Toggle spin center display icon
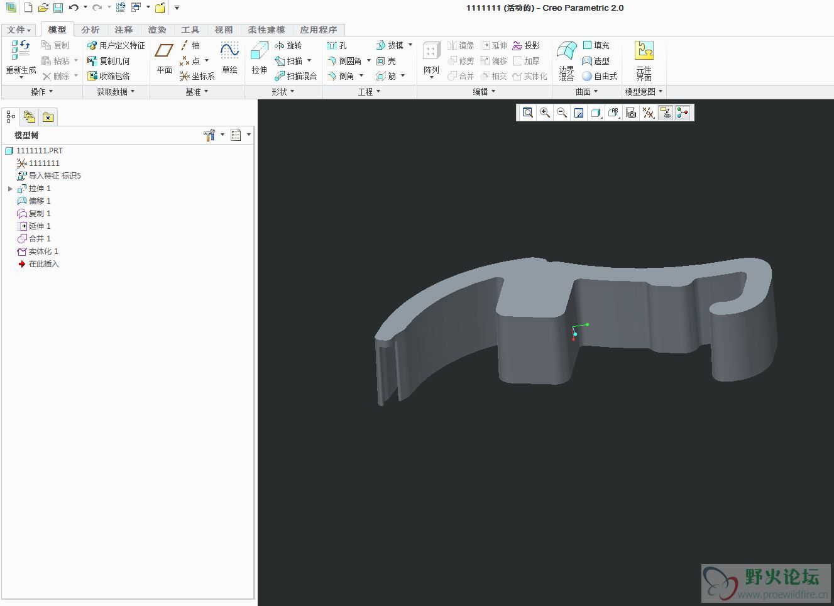Image resolution: width=834 pixels, height=606 pixels. (x=683, y=113)
